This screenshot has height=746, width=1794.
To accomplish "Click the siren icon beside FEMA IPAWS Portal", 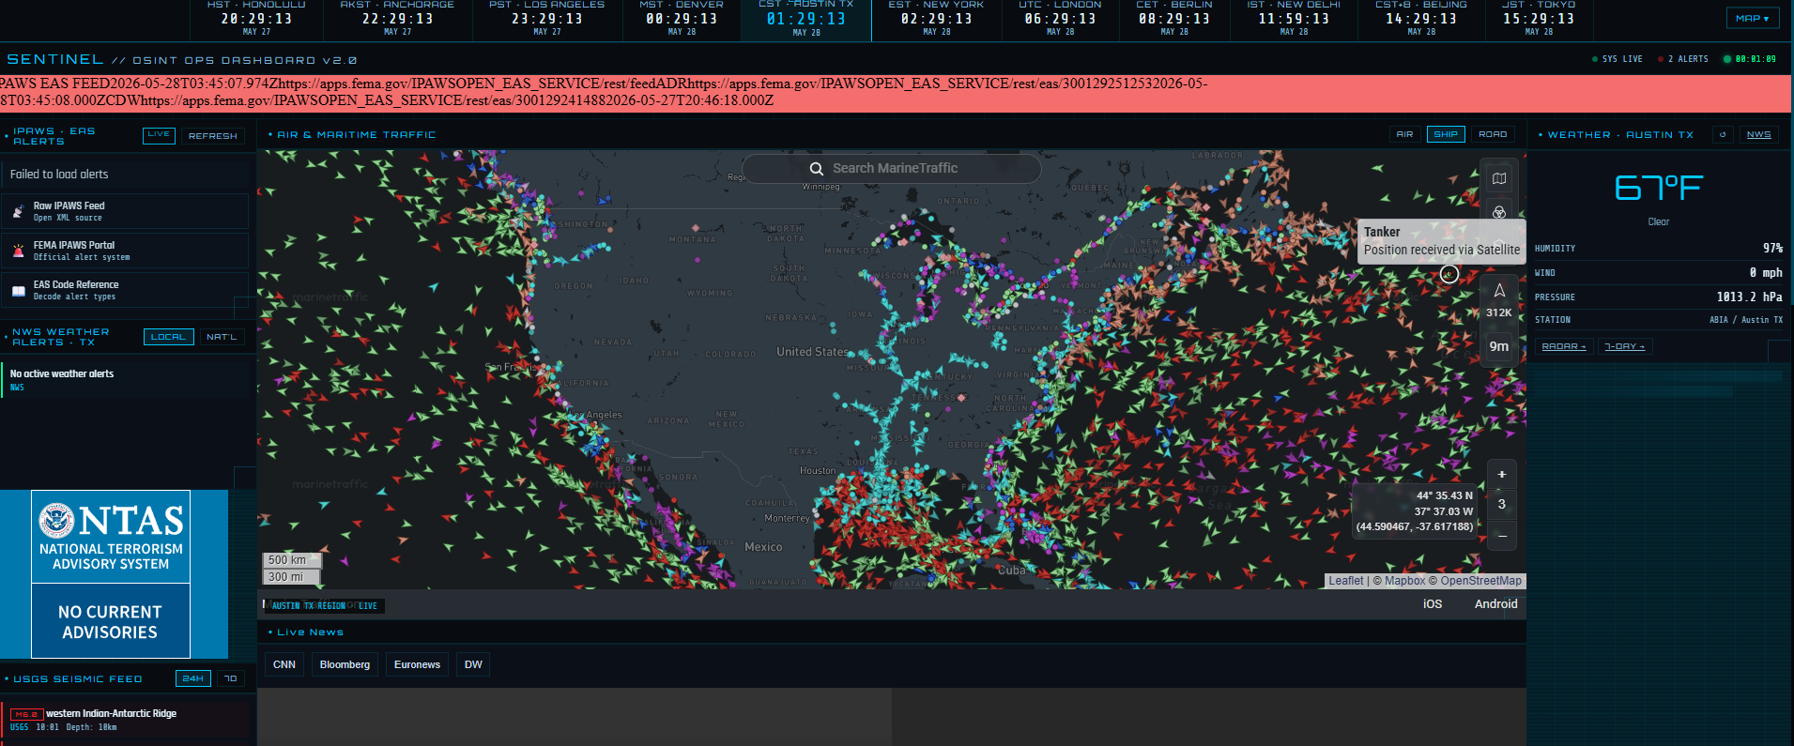I will 18,251.
